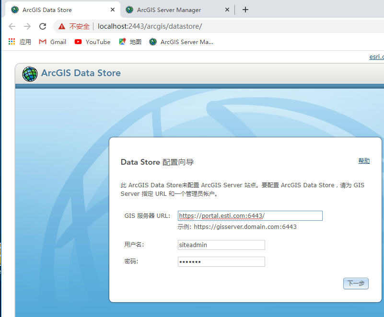Open the Gmail bookmark

coord(53,42)
